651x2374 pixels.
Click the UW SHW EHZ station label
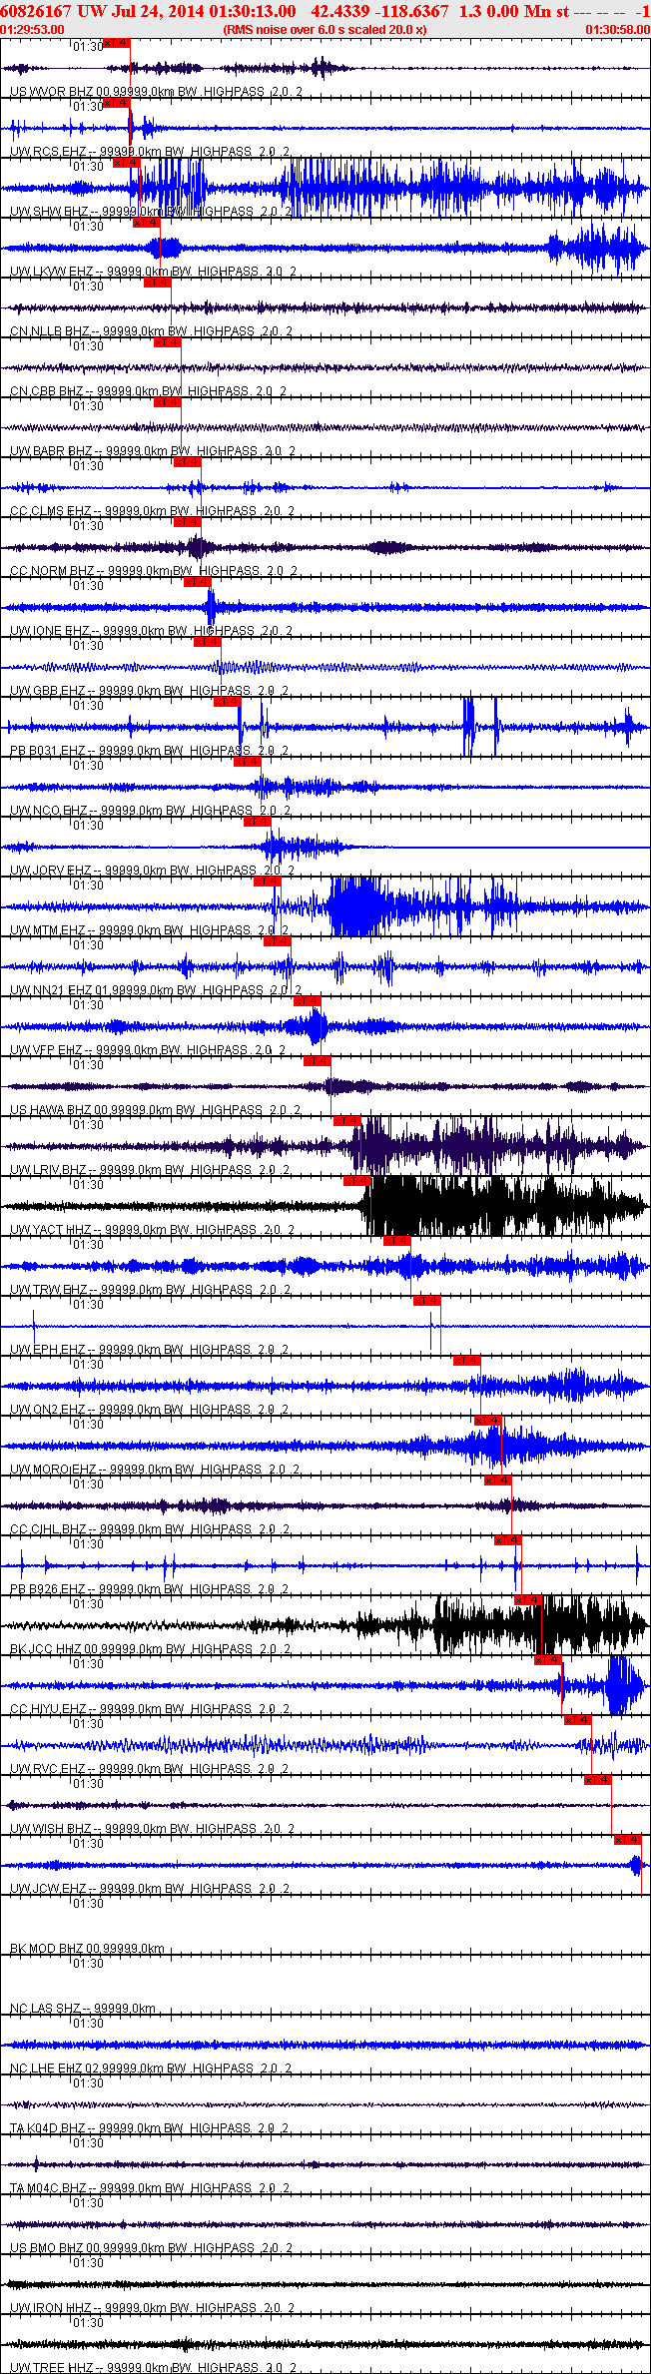pos(151,212)
